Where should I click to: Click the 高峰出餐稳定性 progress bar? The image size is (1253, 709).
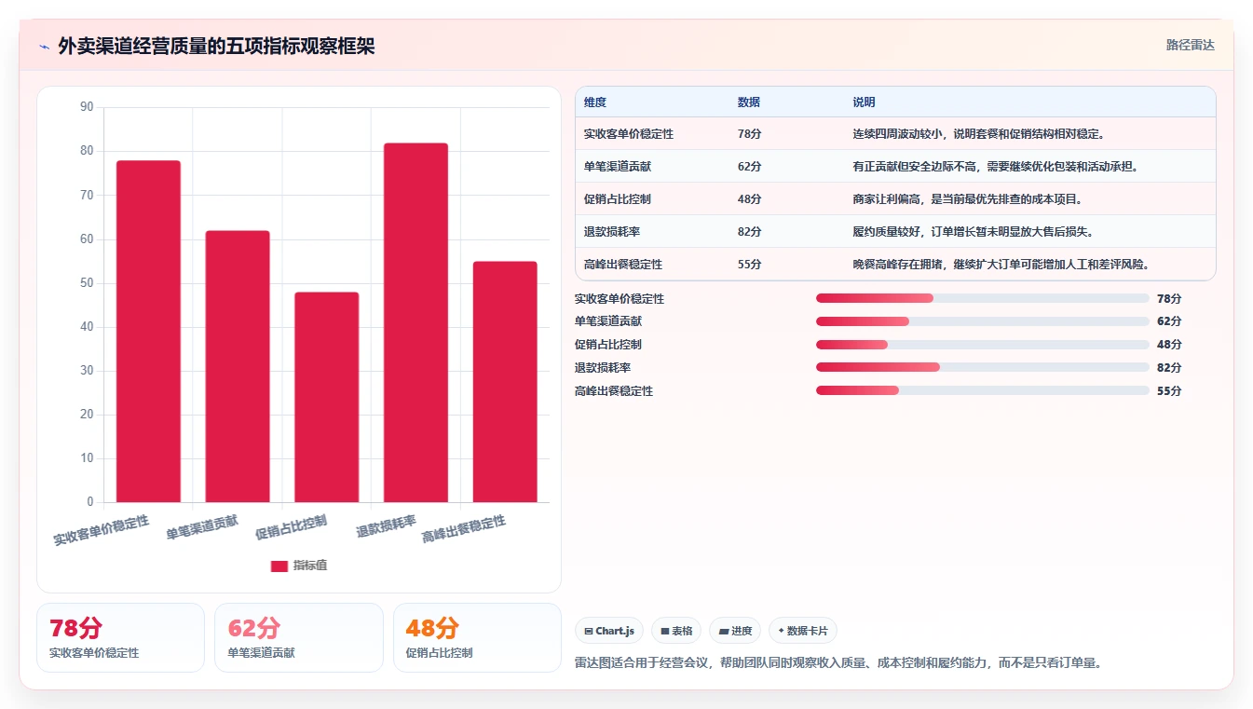coord(982,390)
